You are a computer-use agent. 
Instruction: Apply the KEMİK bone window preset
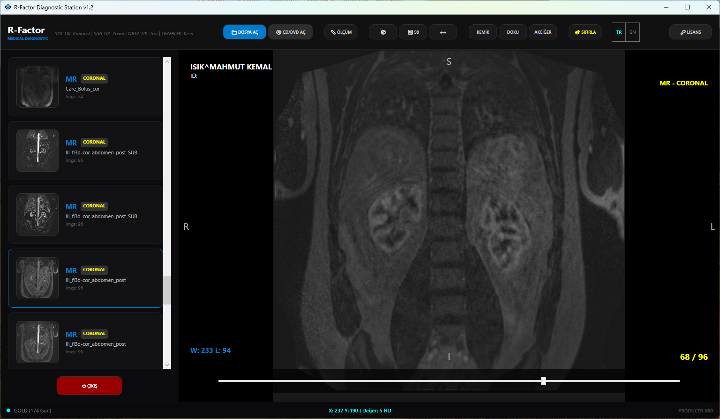pos(483,32)
